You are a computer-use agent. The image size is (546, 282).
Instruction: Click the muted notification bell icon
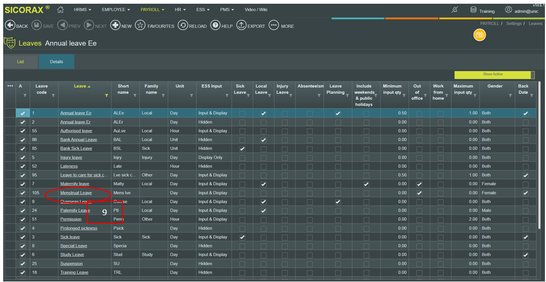[x=454, y=10]
